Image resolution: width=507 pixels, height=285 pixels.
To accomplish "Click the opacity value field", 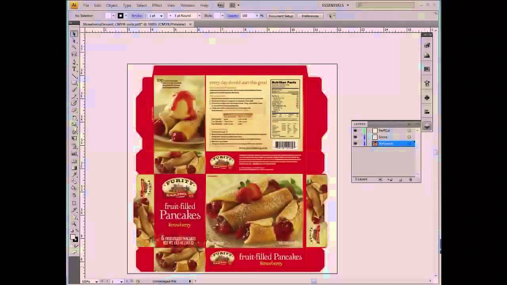I will (x=247, y=16).
